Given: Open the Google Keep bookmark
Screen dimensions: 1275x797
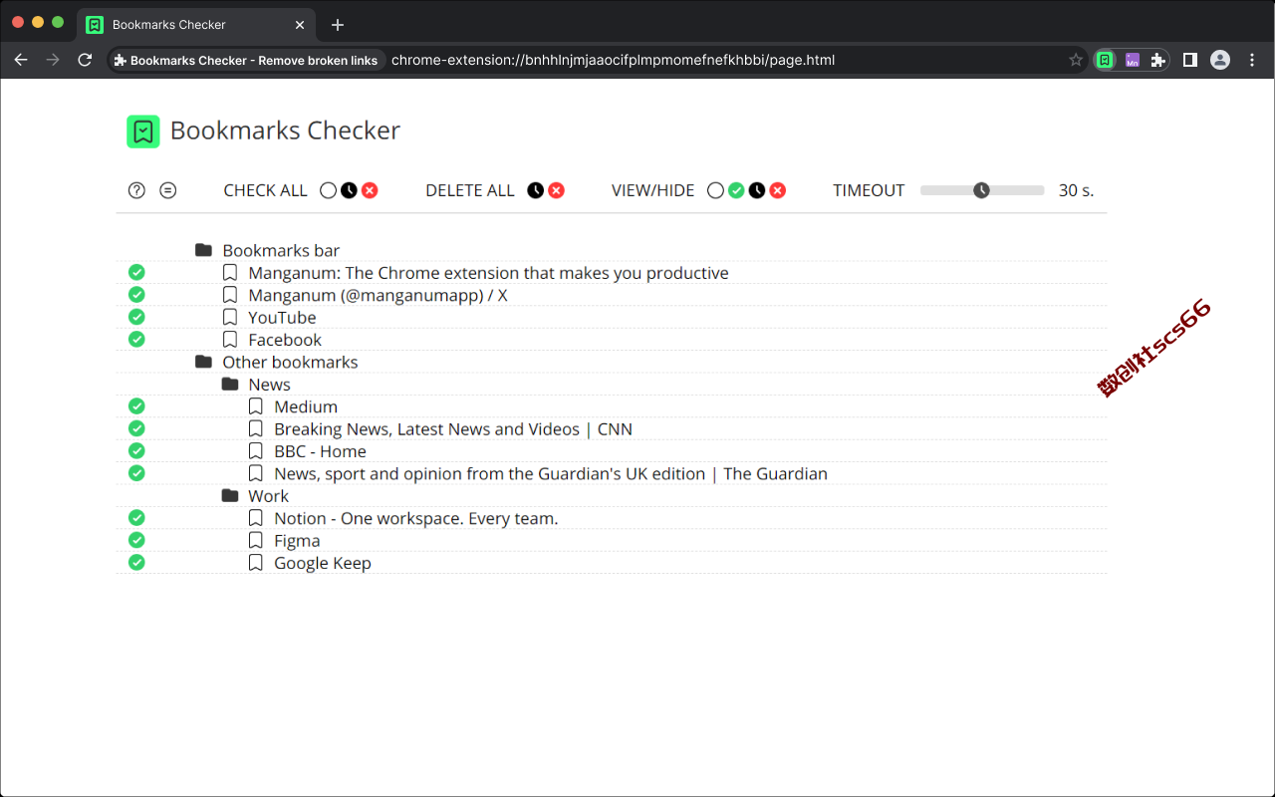Looking at the screenshot, I should tap(323, 563).
